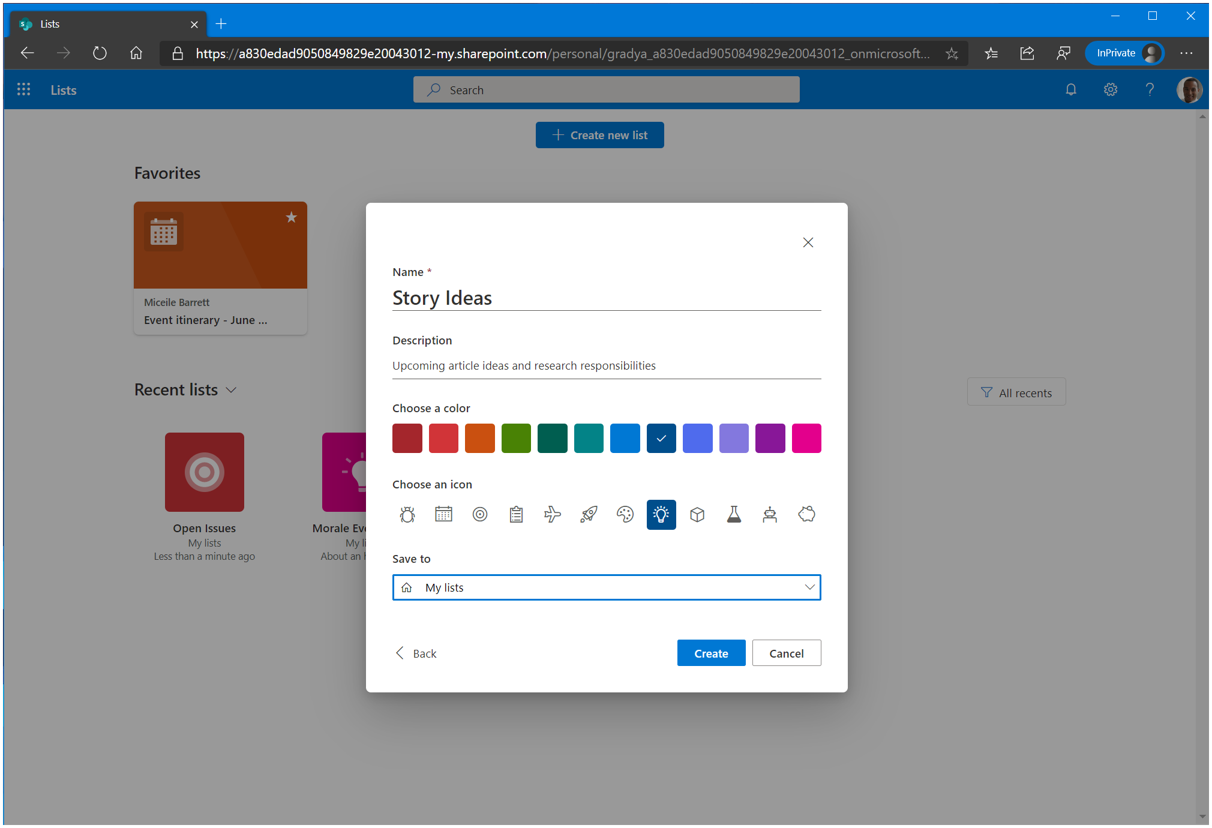Select the clipboard icon

pyautogui.click(x=516, y=514)
